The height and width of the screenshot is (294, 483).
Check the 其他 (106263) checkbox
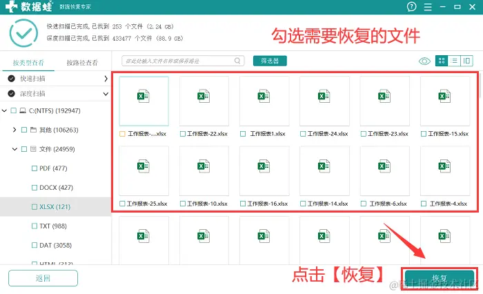click(x=24, y=130)
